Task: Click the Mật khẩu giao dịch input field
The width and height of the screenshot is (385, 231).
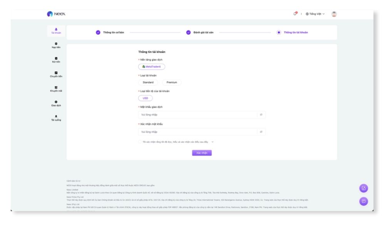Action: tap(196, 115)
